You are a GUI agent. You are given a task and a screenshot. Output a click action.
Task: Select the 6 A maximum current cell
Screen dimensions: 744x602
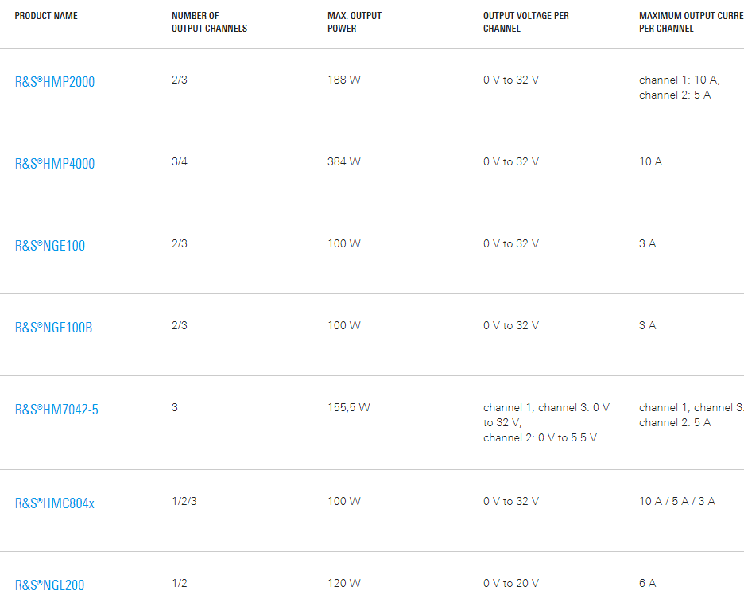point(648,583)
